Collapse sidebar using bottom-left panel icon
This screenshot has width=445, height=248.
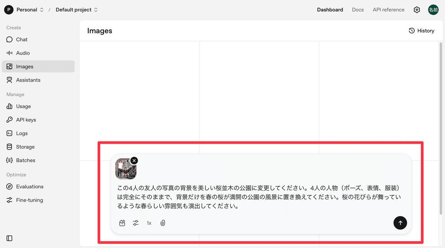click(10, 238)
